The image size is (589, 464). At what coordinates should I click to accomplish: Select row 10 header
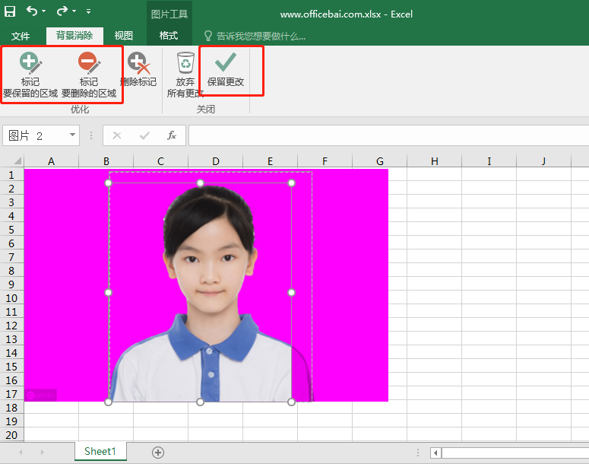click(11, 298)
